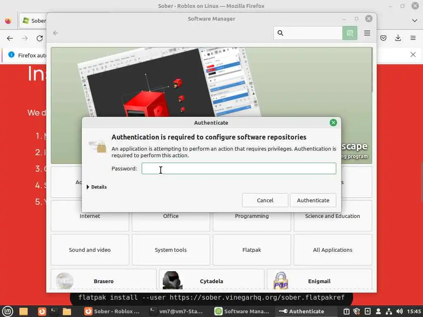Switch to Software Manager taskbar entry
The width and height of the screenshot is (423, 317).
coord(242,311)
